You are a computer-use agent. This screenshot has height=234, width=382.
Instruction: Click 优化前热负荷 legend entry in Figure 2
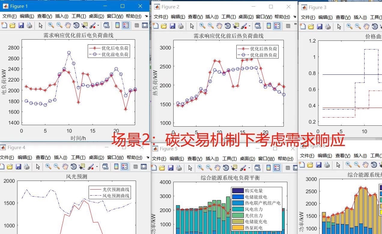coord(264,55)
